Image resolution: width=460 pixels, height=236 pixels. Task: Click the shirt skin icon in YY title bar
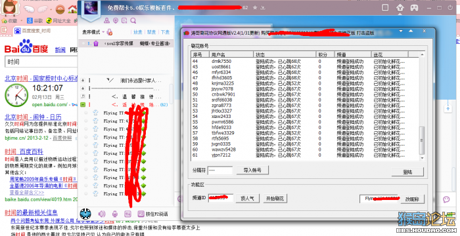[400, 8]
